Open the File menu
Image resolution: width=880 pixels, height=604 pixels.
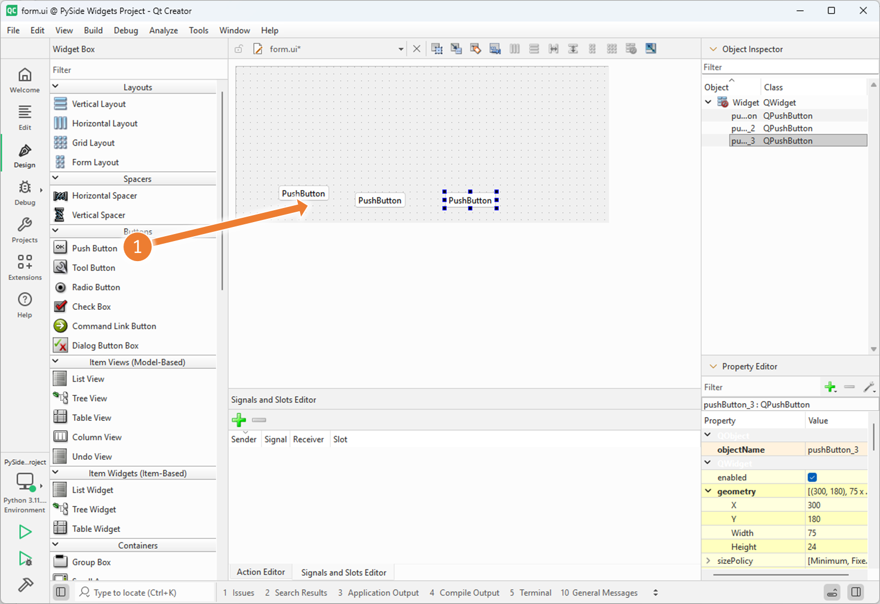click(13, 30)
